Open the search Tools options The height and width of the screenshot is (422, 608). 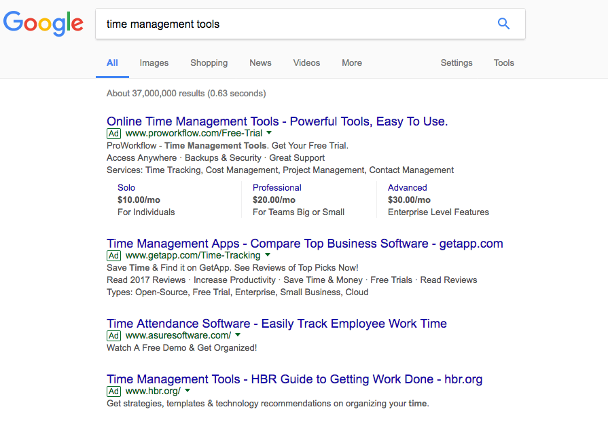504,63
